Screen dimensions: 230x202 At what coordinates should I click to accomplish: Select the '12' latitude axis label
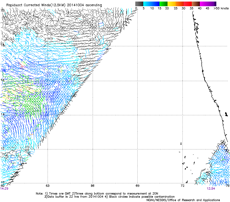(x=2, y=149)
